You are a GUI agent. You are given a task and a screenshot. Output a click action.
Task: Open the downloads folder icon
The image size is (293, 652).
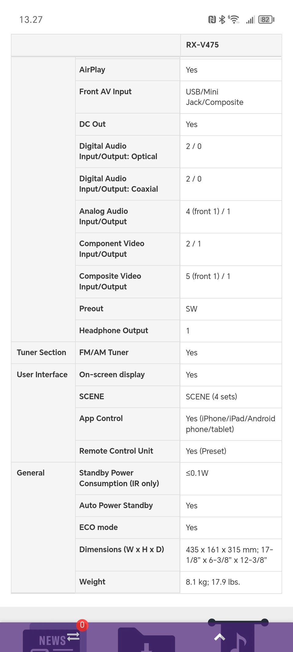146,641
